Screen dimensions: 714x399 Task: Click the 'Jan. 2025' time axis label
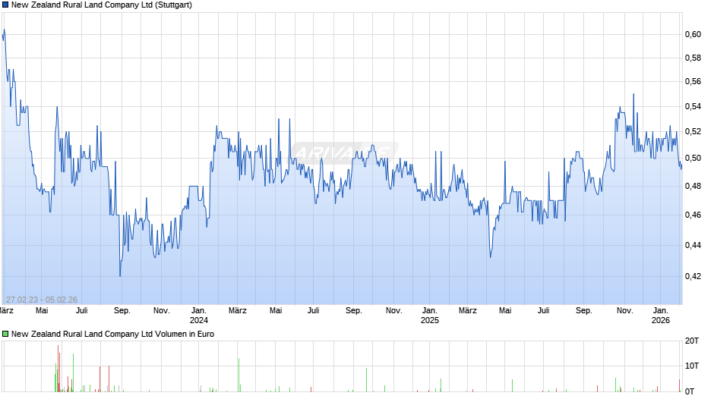(x=429, y=316)
